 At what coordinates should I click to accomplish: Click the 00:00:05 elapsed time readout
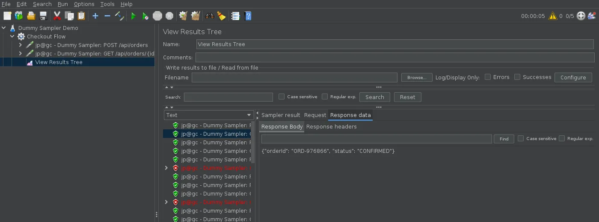click(x=533, y=16)
